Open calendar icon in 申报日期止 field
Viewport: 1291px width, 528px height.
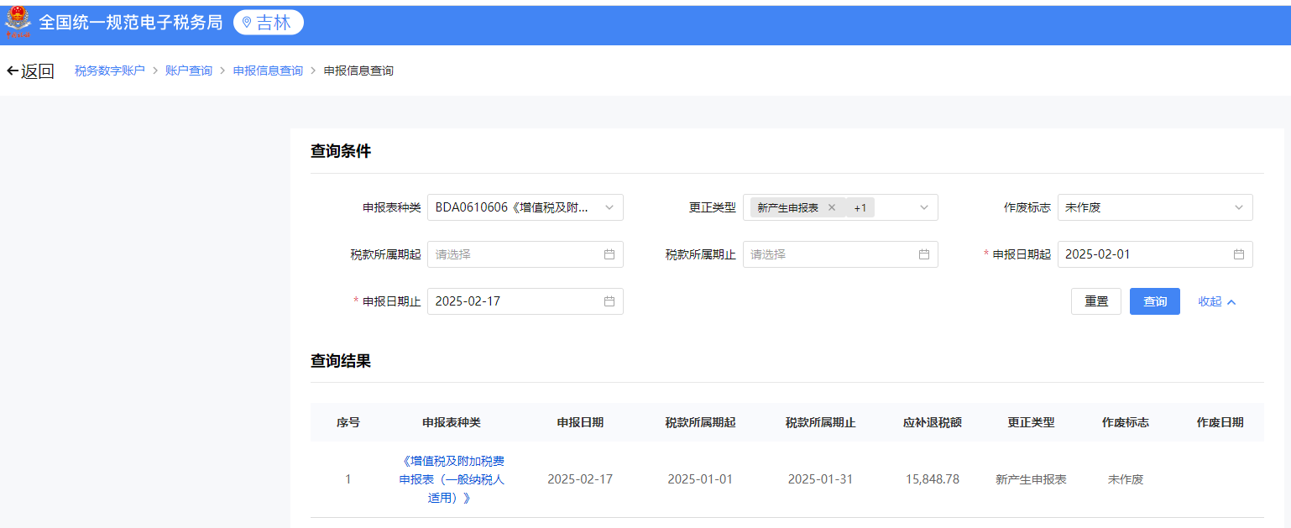[609, 301]
